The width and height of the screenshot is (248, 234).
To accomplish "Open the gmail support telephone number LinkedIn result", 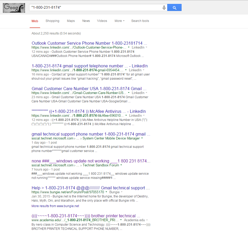I will tap(90, 66).
